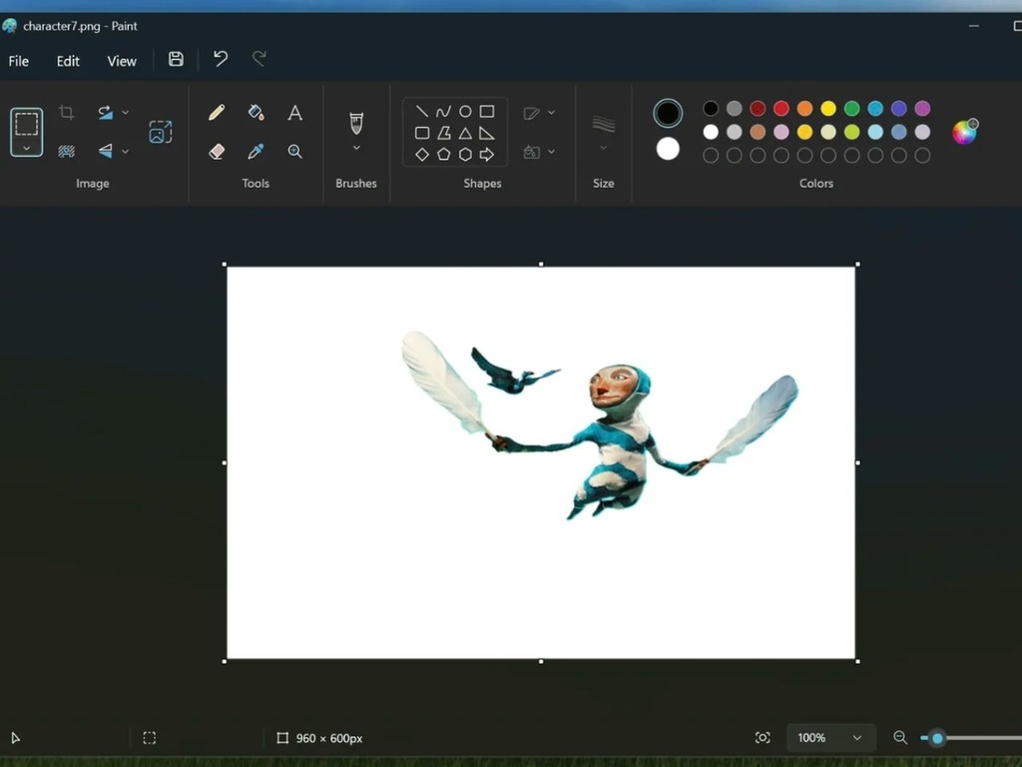The width and height of the screenshot is (1022, 767).
Task: Expand the Shape fill chevron
Action: point(551,152)
